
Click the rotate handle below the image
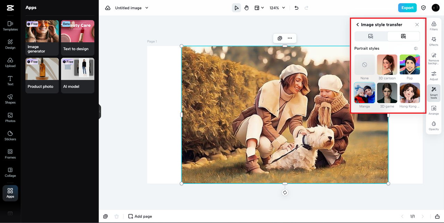click(285, 192)
